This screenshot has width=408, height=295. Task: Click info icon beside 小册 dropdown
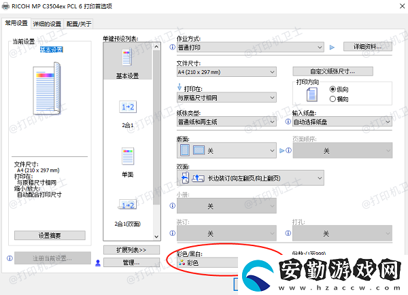[x=172, y=206]
